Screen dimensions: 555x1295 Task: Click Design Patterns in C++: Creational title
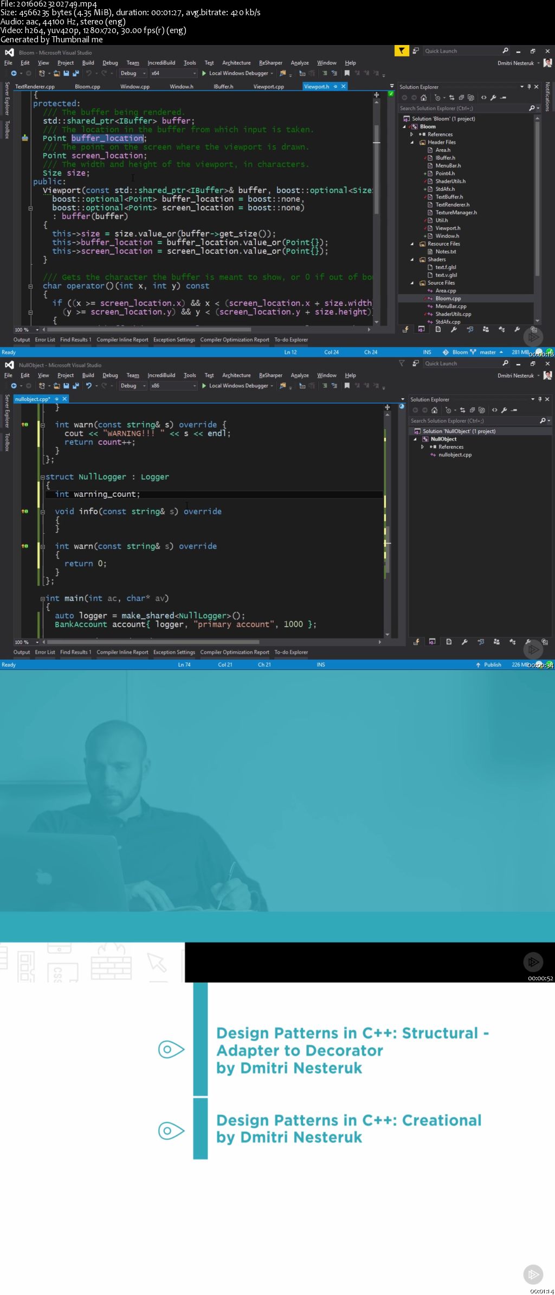[x=349, y=1120]
